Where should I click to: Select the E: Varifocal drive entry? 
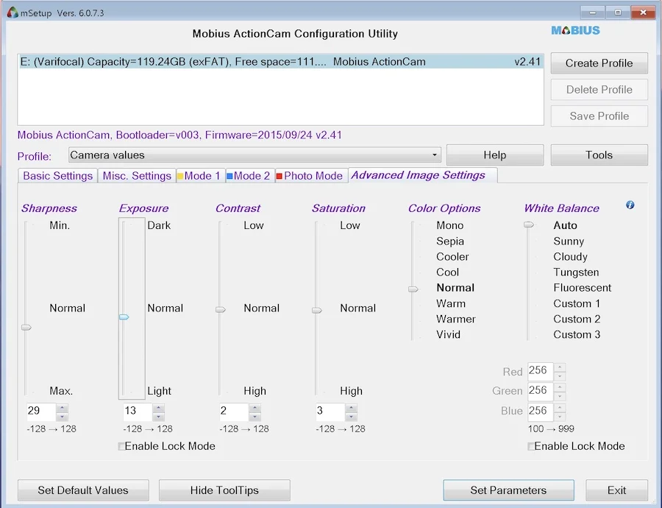click(280, 62)
